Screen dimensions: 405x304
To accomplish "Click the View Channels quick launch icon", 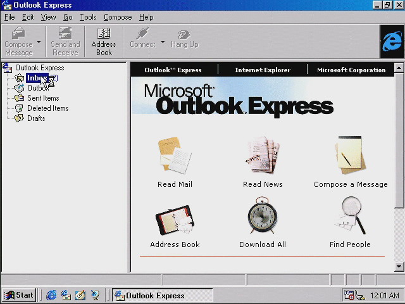I will click(x=95, y=295).
